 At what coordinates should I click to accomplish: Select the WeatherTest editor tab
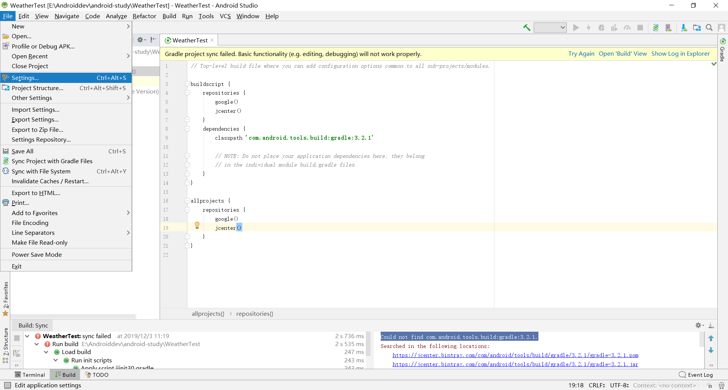190,40
